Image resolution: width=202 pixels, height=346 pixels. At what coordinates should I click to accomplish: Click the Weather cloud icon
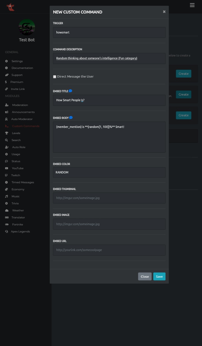(7, 211)
